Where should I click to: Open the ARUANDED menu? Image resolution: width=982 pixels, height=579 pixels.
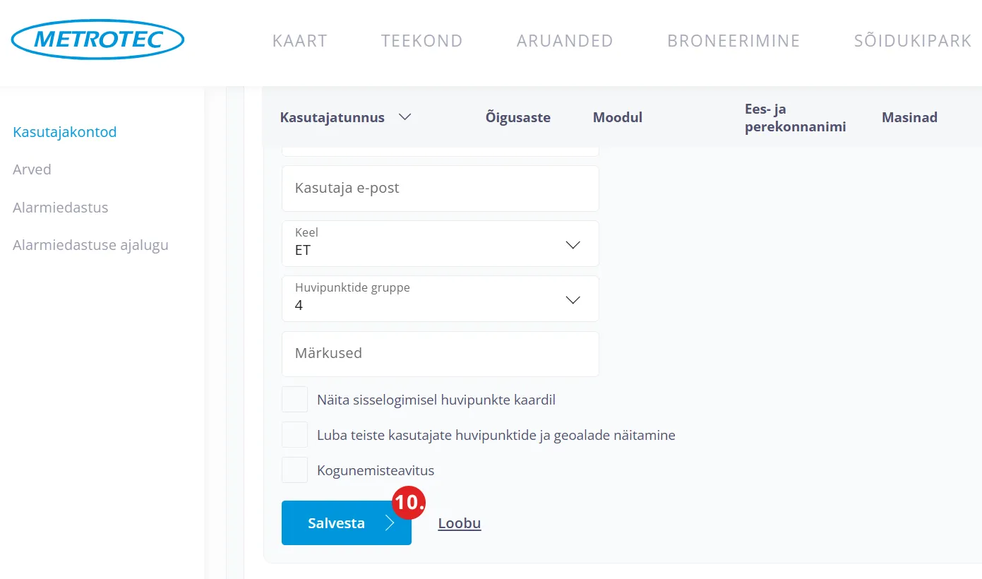coord(565,41)
